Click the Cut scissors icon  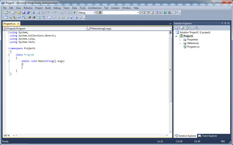pyautogui.click(x=34, y=13)
